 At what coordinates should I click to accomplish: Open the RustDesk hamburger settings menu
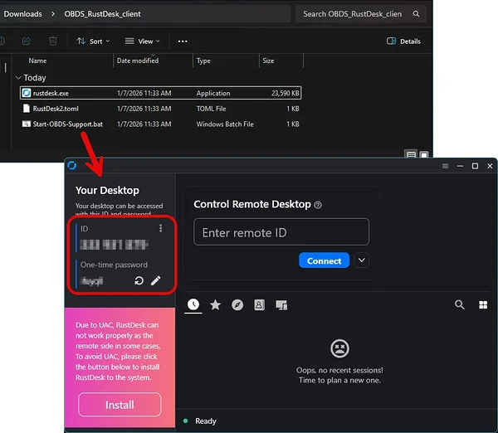(x=445, y=166)
